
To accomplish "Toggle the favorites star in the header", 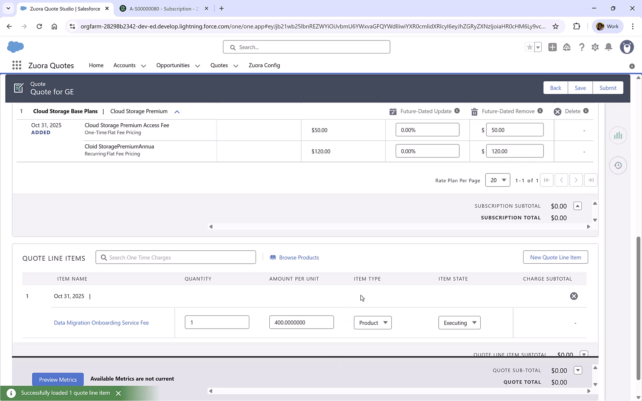I will tap(530, 47).
